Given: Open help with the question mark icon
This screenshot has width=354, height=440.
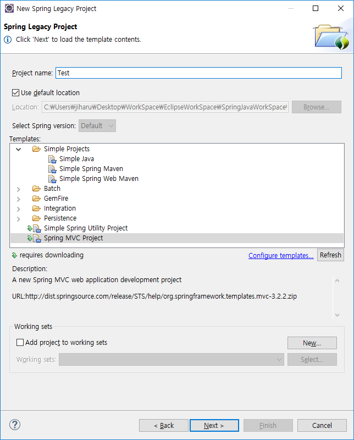Looking at the screenshot, I should [15, 425].
